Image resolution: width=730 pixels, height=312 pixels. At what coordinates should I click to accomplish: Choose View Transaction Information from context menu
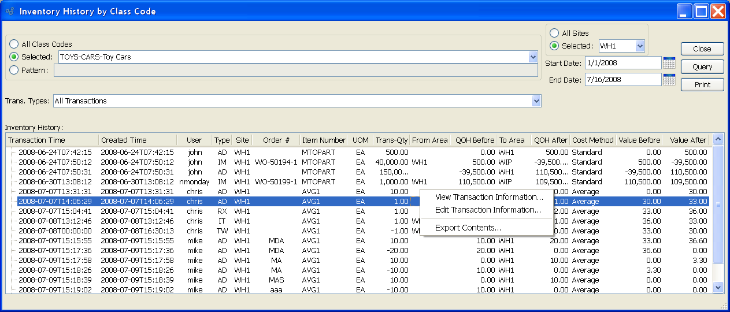(488, 198)
